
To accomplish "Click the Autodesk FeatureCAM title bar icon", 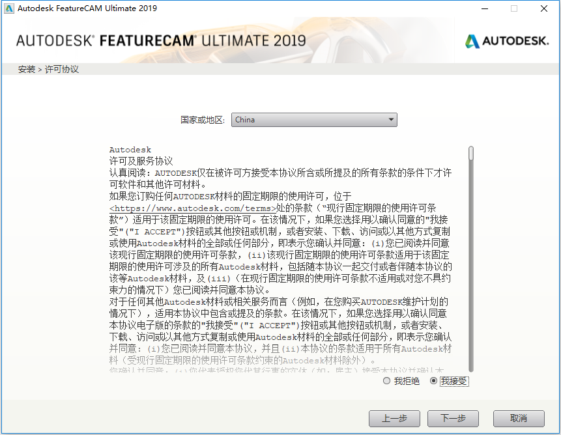I will (8, 8).
